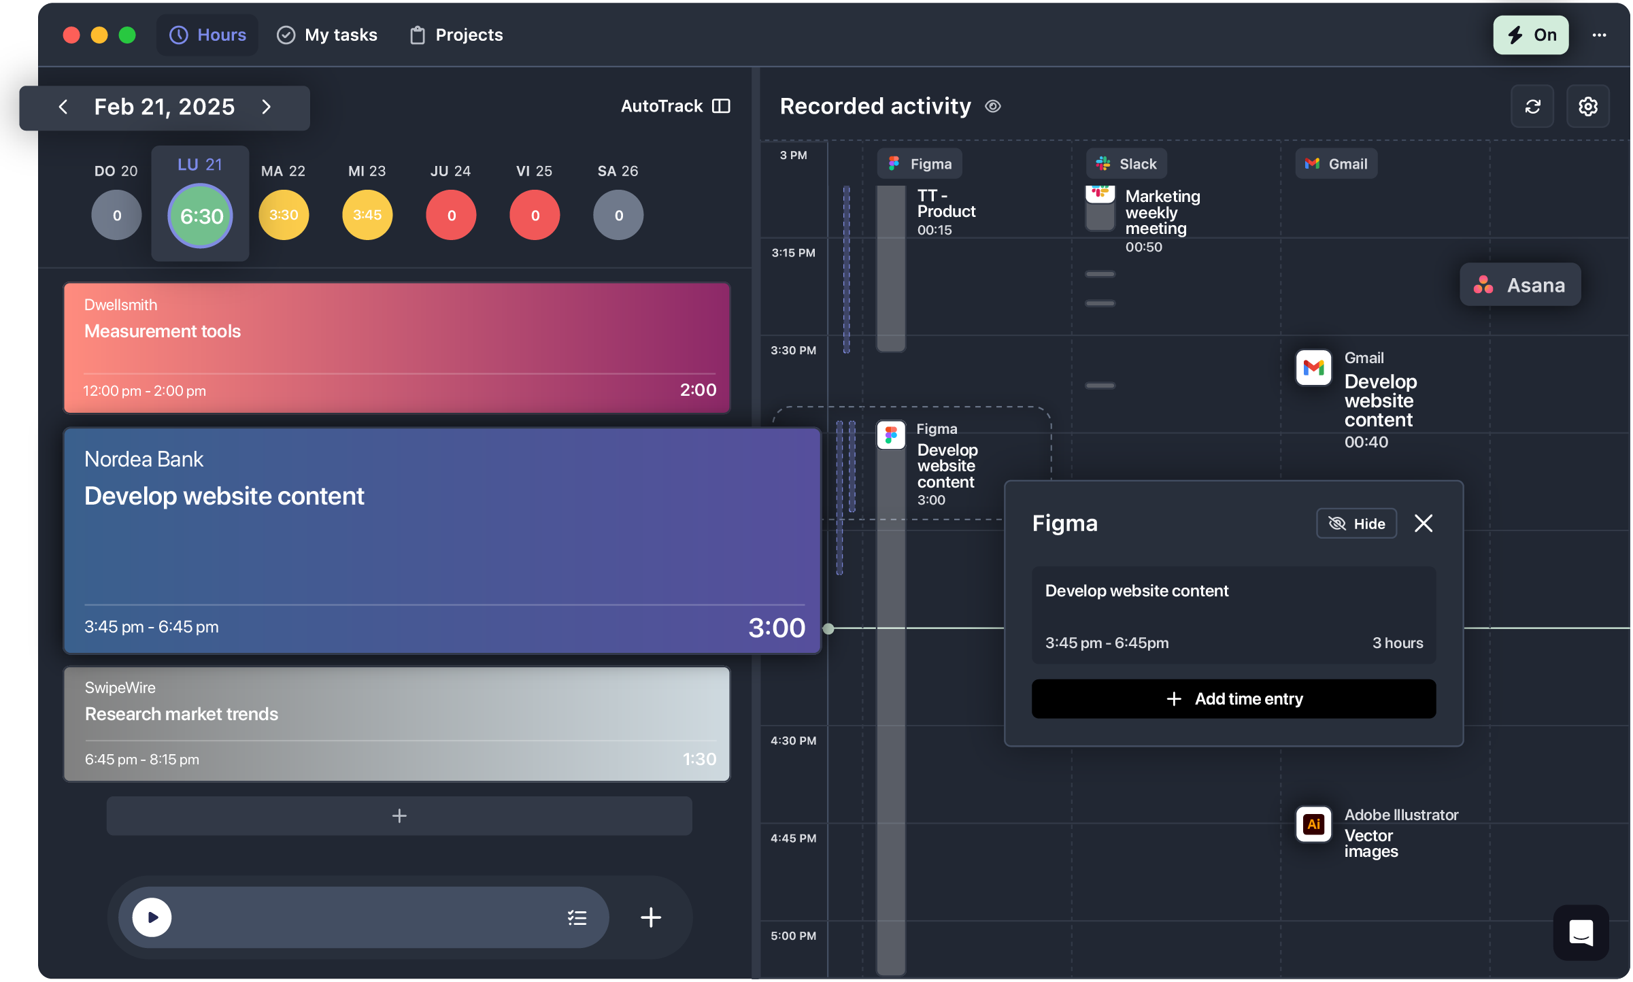Go to the previous day with the left chevron
The image size is (1633, 982).
coord(63,107)
